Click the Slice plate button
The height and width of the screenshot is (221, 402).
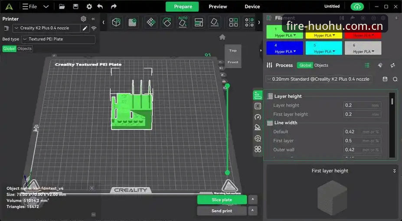pos(222,200)
